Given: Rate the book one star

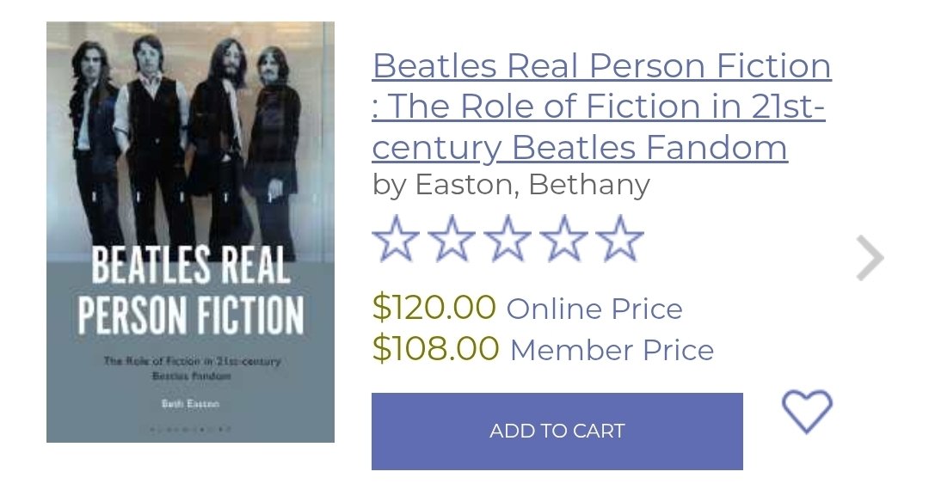Looking at the screenshot, I should [395, 239].
